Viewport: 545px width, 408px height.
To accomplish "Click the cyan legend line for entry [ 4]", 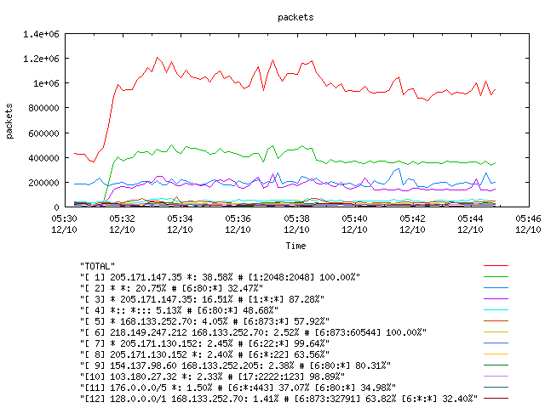I will pyautogui.click(x=496, y=309).
